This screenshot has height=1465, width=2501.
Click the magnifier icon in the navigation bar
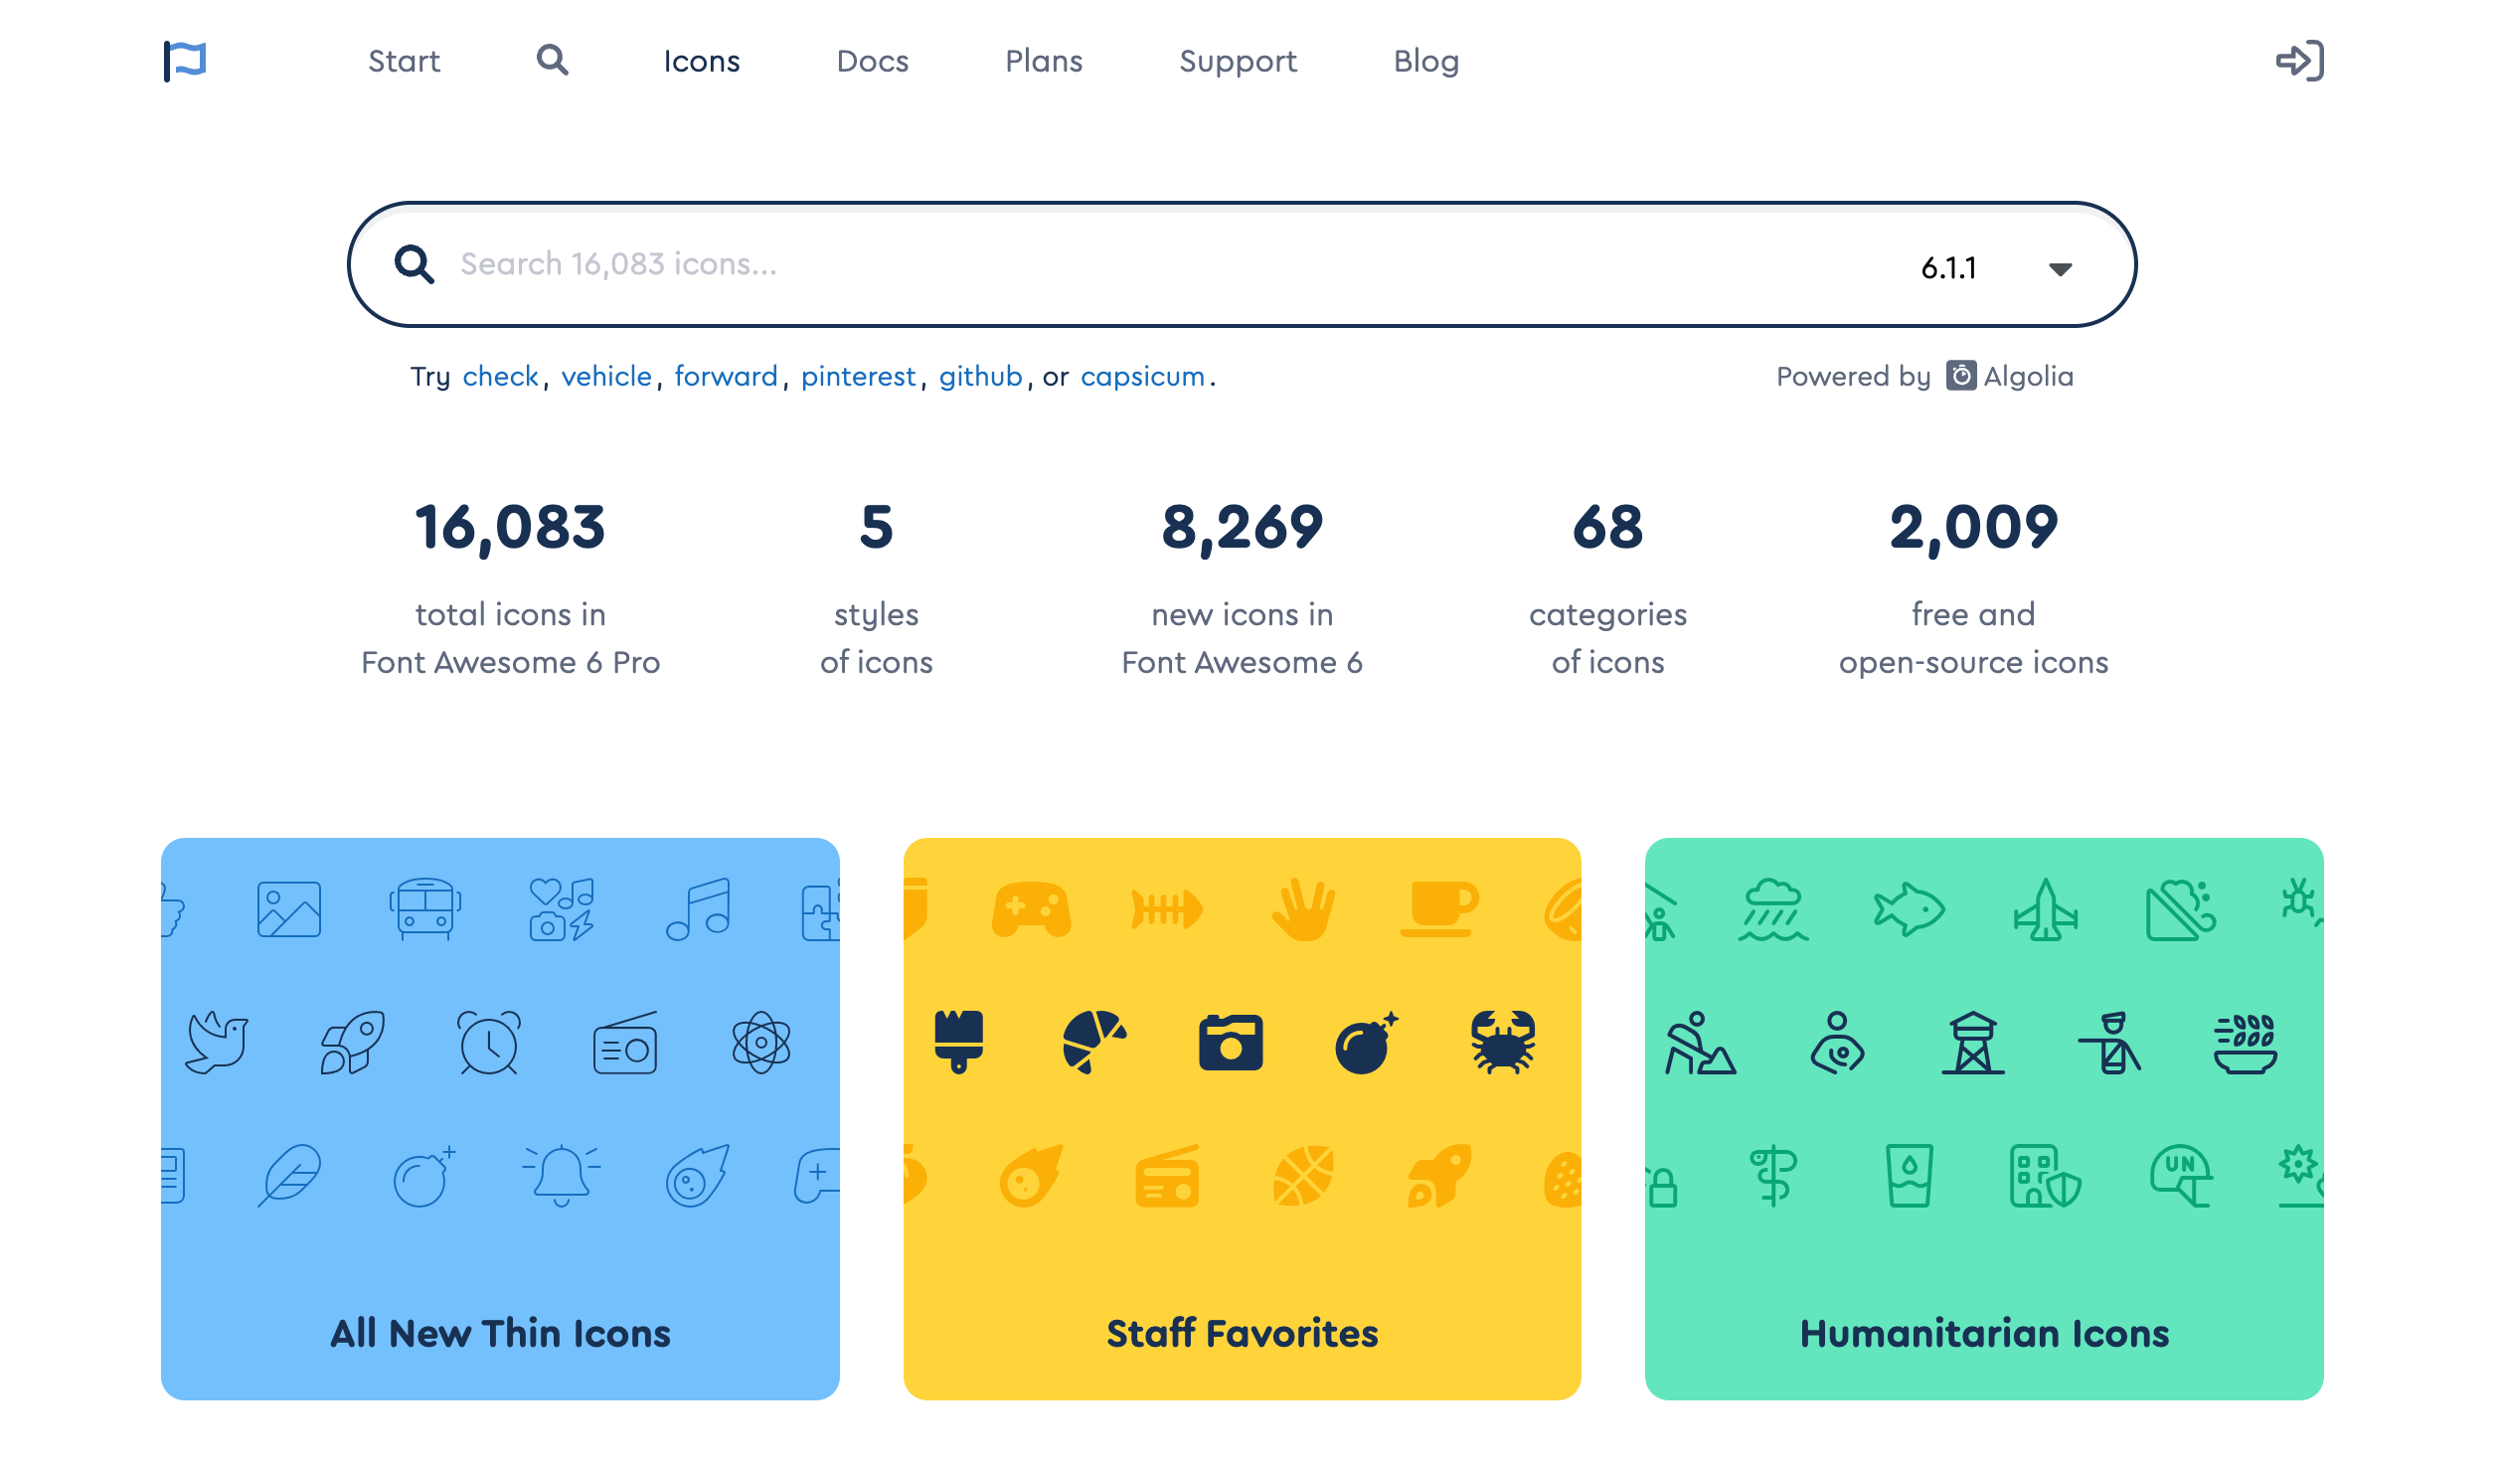point(553,61)
